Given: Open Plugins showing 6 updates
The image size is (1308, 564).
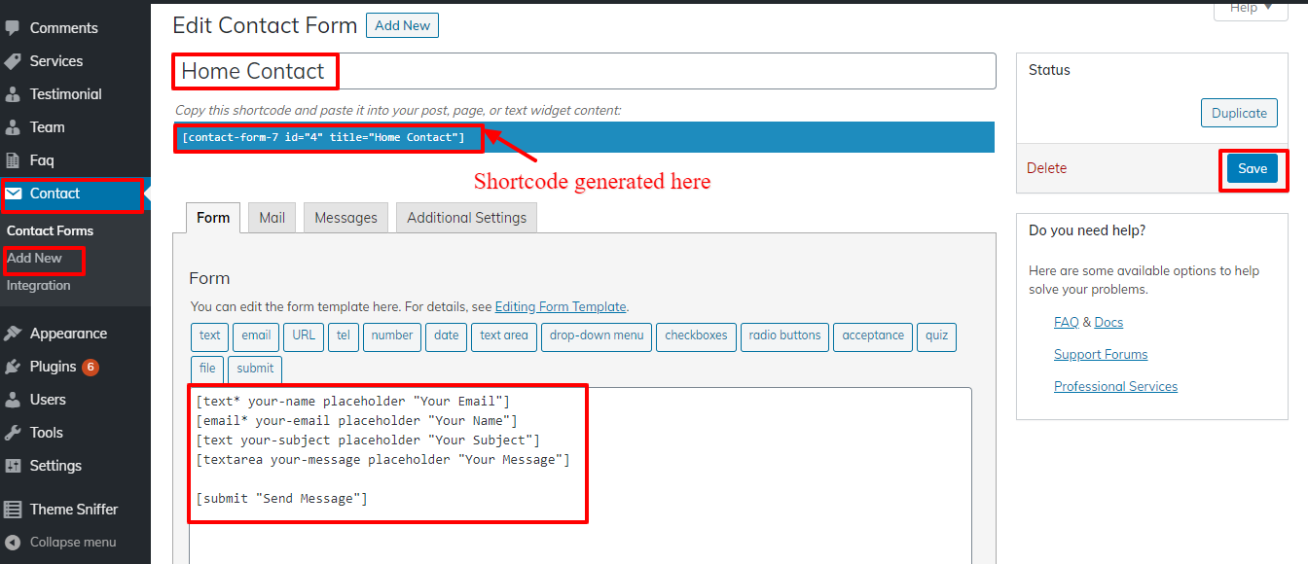Looking at the screenshot, I should 54,367.
